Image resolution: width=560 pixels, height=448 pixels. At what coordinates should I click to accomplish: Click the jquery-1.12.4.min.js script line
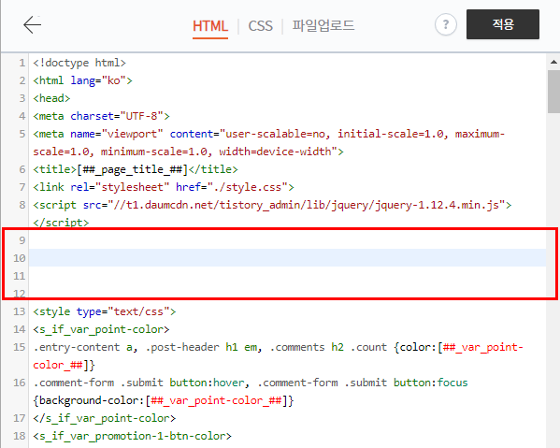[x=272, y=205]
